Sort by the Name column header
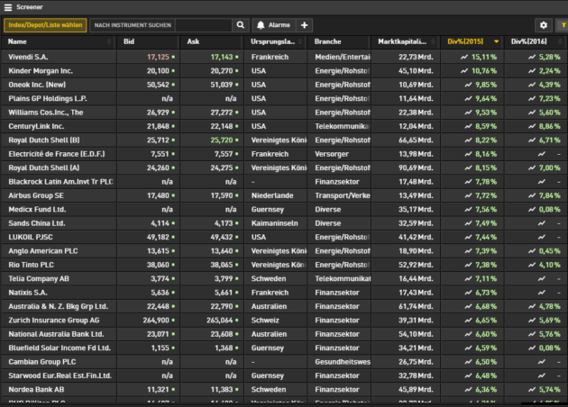This screenshot has width=568, height=407. [58, 41]
